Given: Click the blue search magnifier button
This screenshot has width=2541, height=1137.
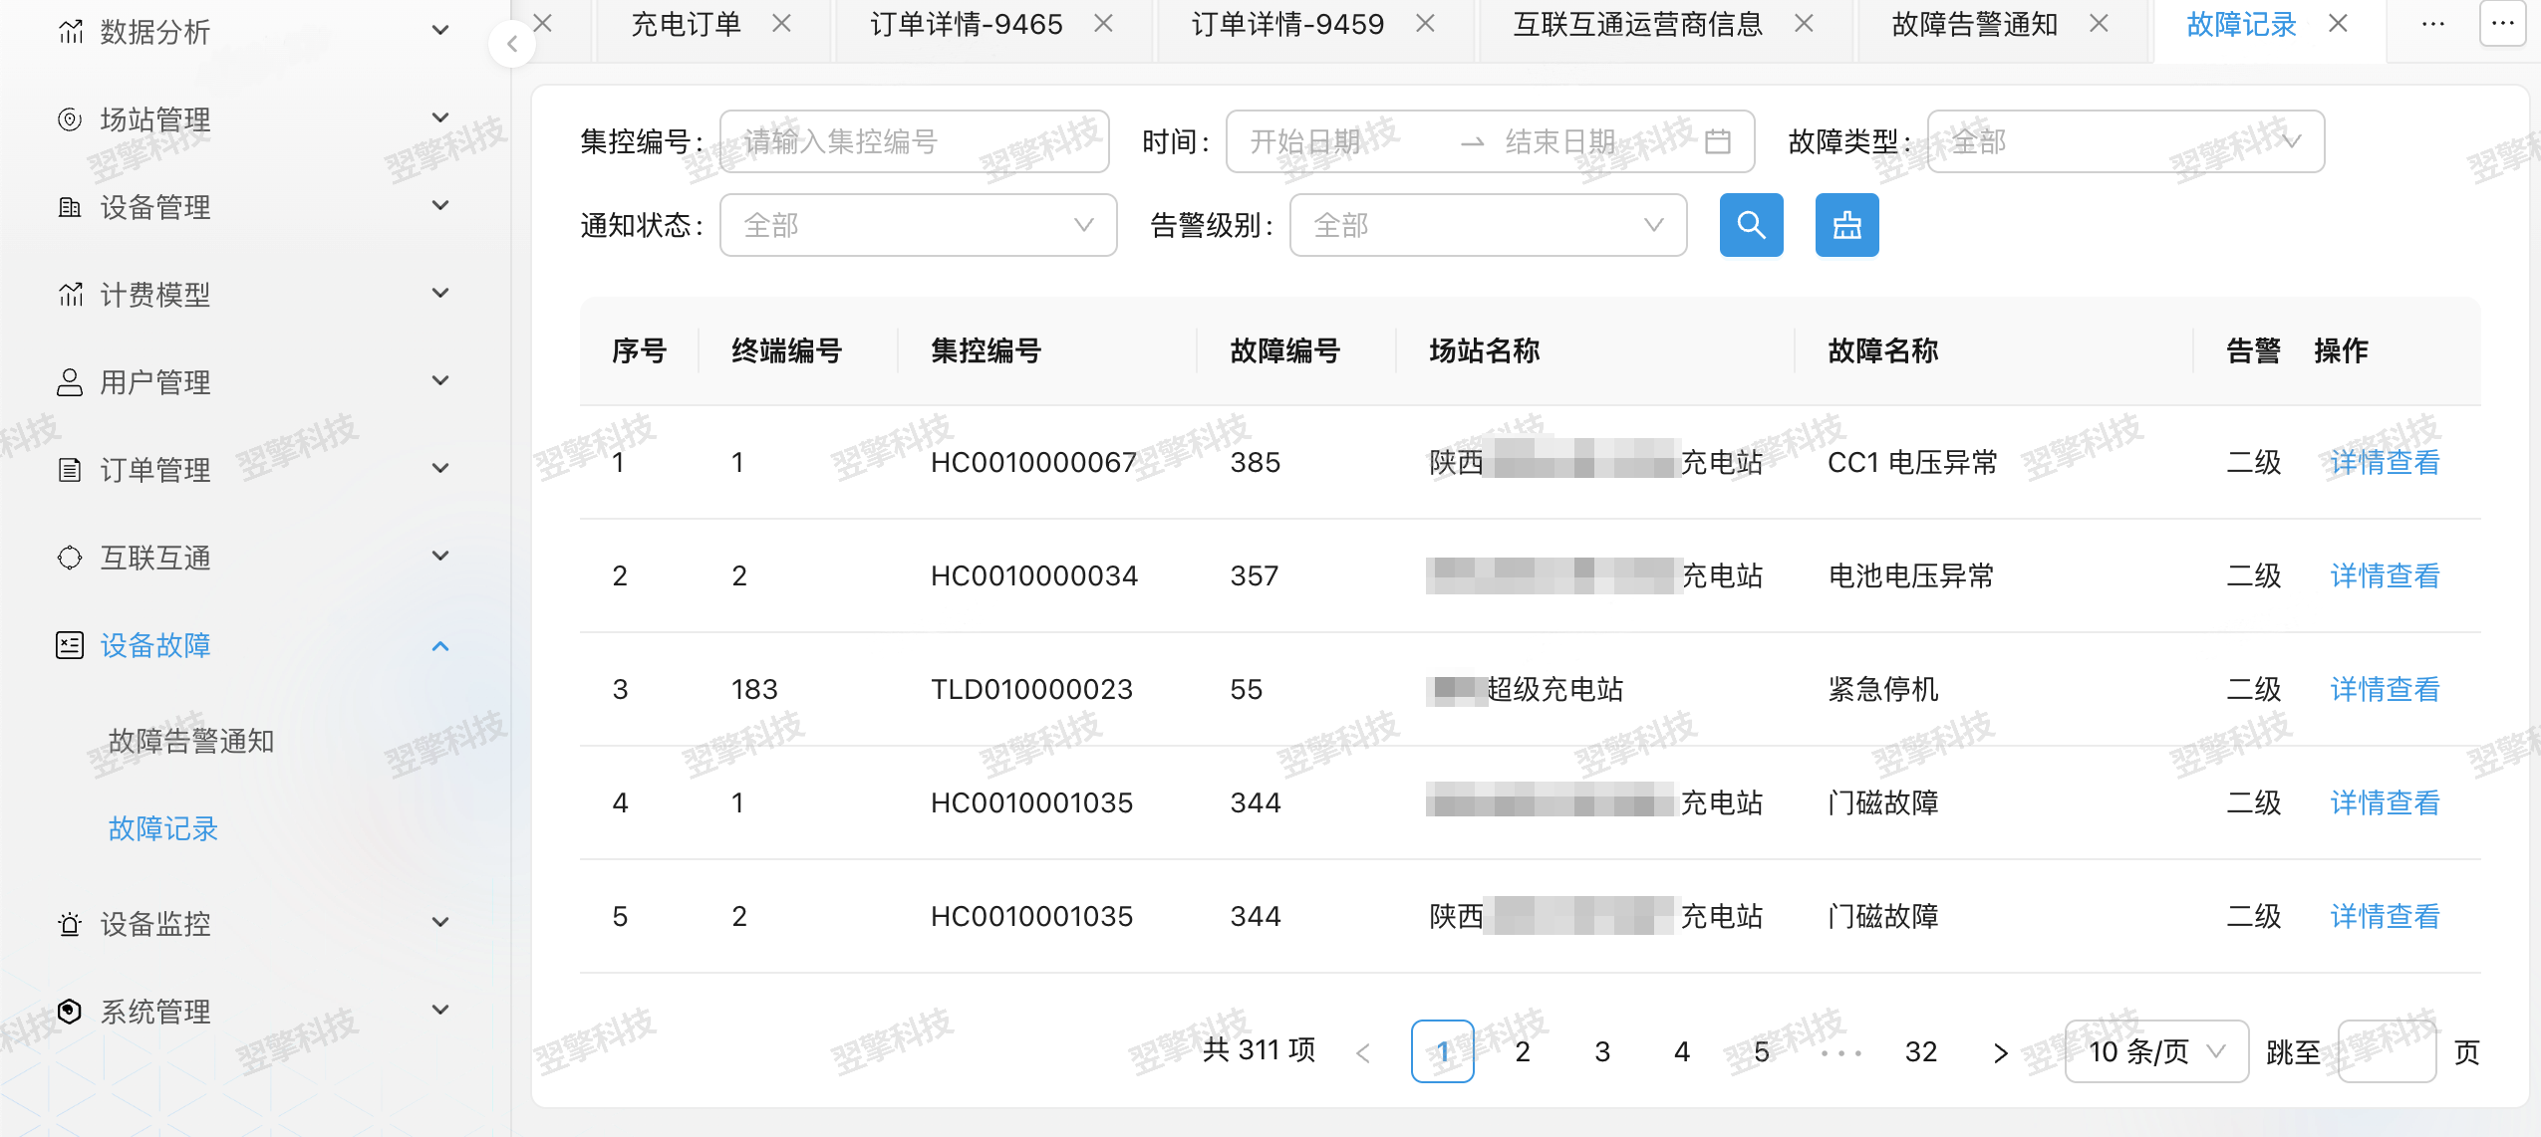Looking at the screenshot, I should (1751, 225).
